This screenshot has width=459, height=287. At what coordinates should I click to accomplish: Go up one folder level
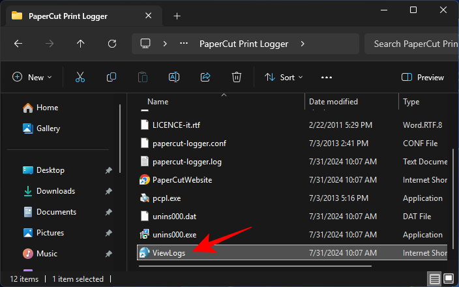point(81,44)
